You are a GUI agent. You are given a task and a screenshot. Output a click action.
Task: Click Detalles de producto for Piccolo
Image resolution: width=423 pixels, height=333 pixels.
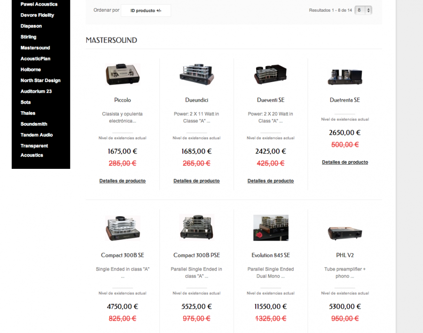123,181
